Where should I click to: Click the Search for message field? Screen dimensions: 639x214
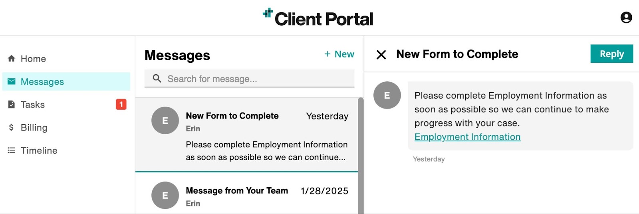coord(249,79)
